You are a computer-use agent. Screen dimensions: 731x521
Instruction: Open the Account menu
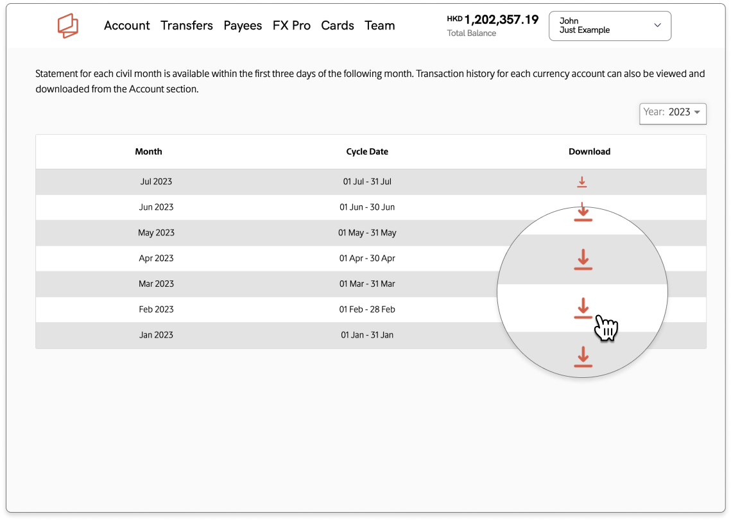click(x=127, y=26)
